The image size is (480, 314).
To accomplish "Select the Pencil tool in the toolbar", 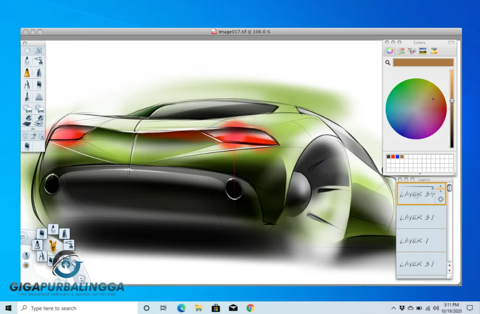I will [x=26, y=60].
